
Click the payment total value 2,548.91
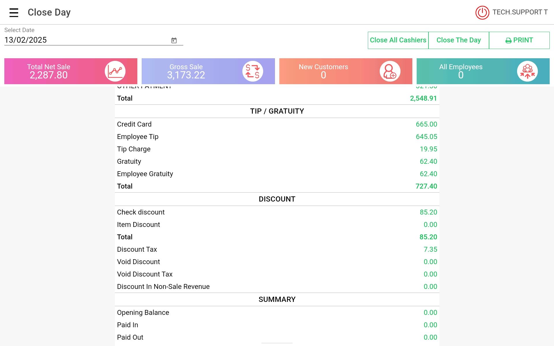coord(424,98)
